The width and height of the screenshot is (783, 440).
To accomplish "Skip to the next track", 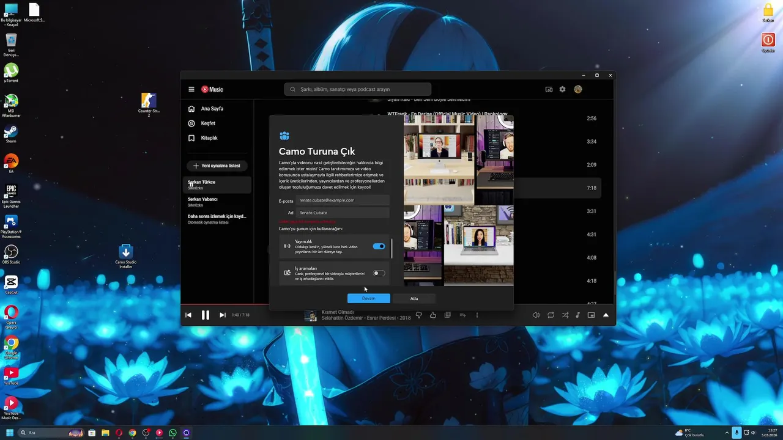I will (x=223, y=315).
